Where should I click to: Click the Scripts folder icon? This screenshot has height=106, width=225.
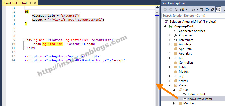click(176, 81)
